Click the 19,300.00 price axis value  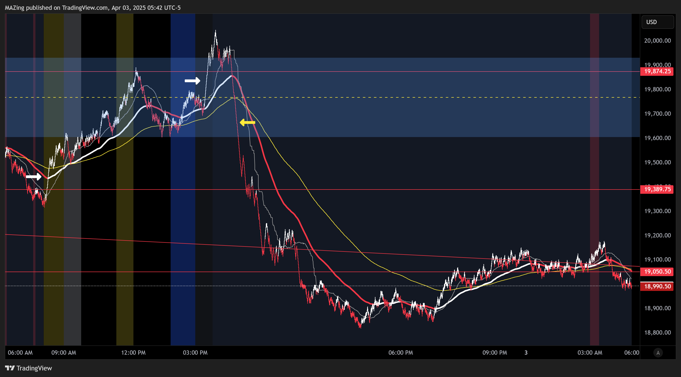[657, 211]
